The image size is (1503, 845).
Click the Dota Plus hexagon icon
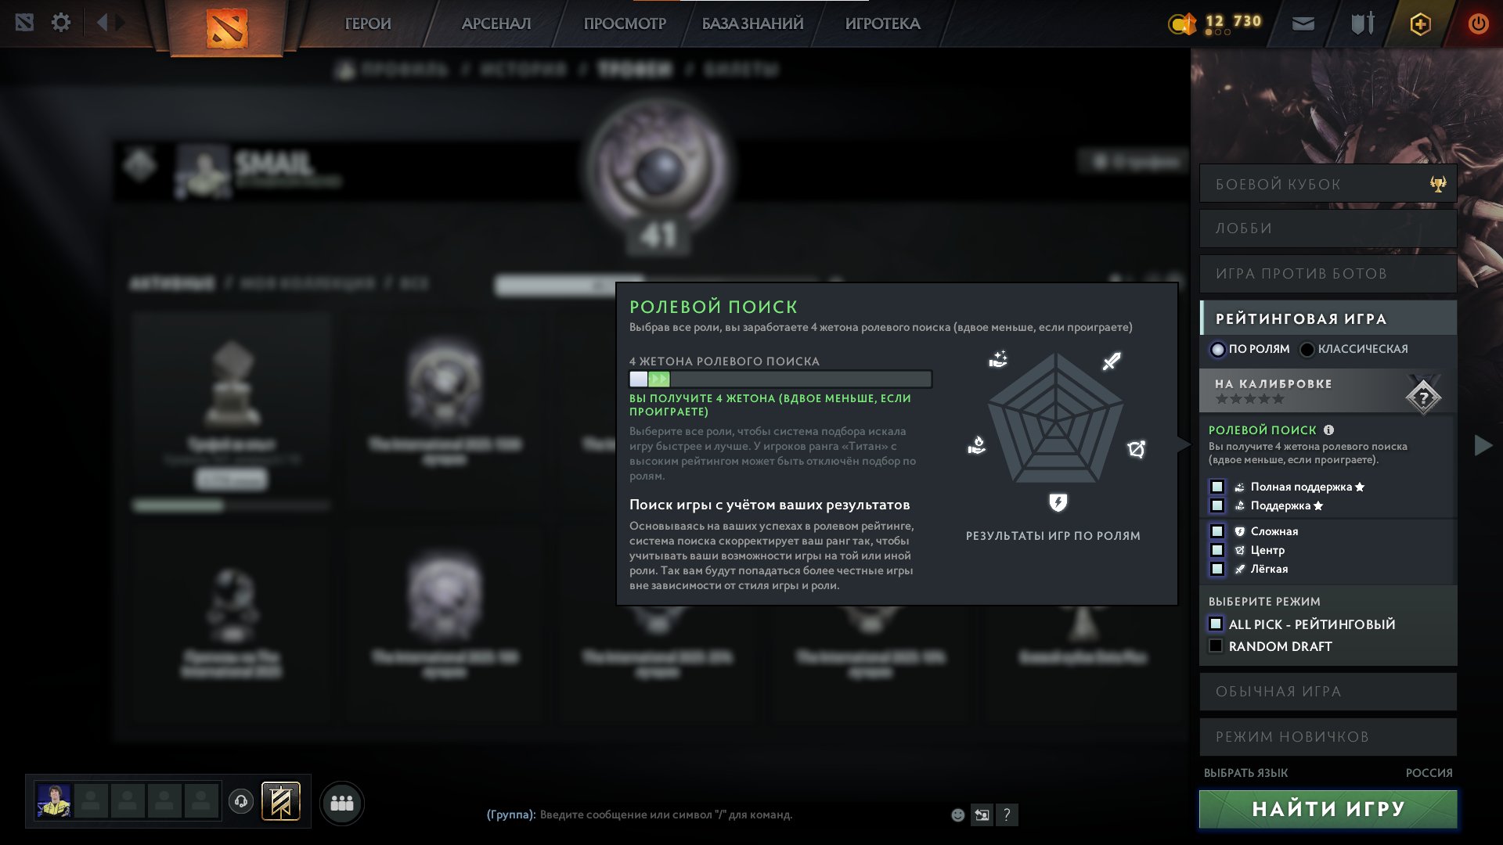coord(1420,24)
